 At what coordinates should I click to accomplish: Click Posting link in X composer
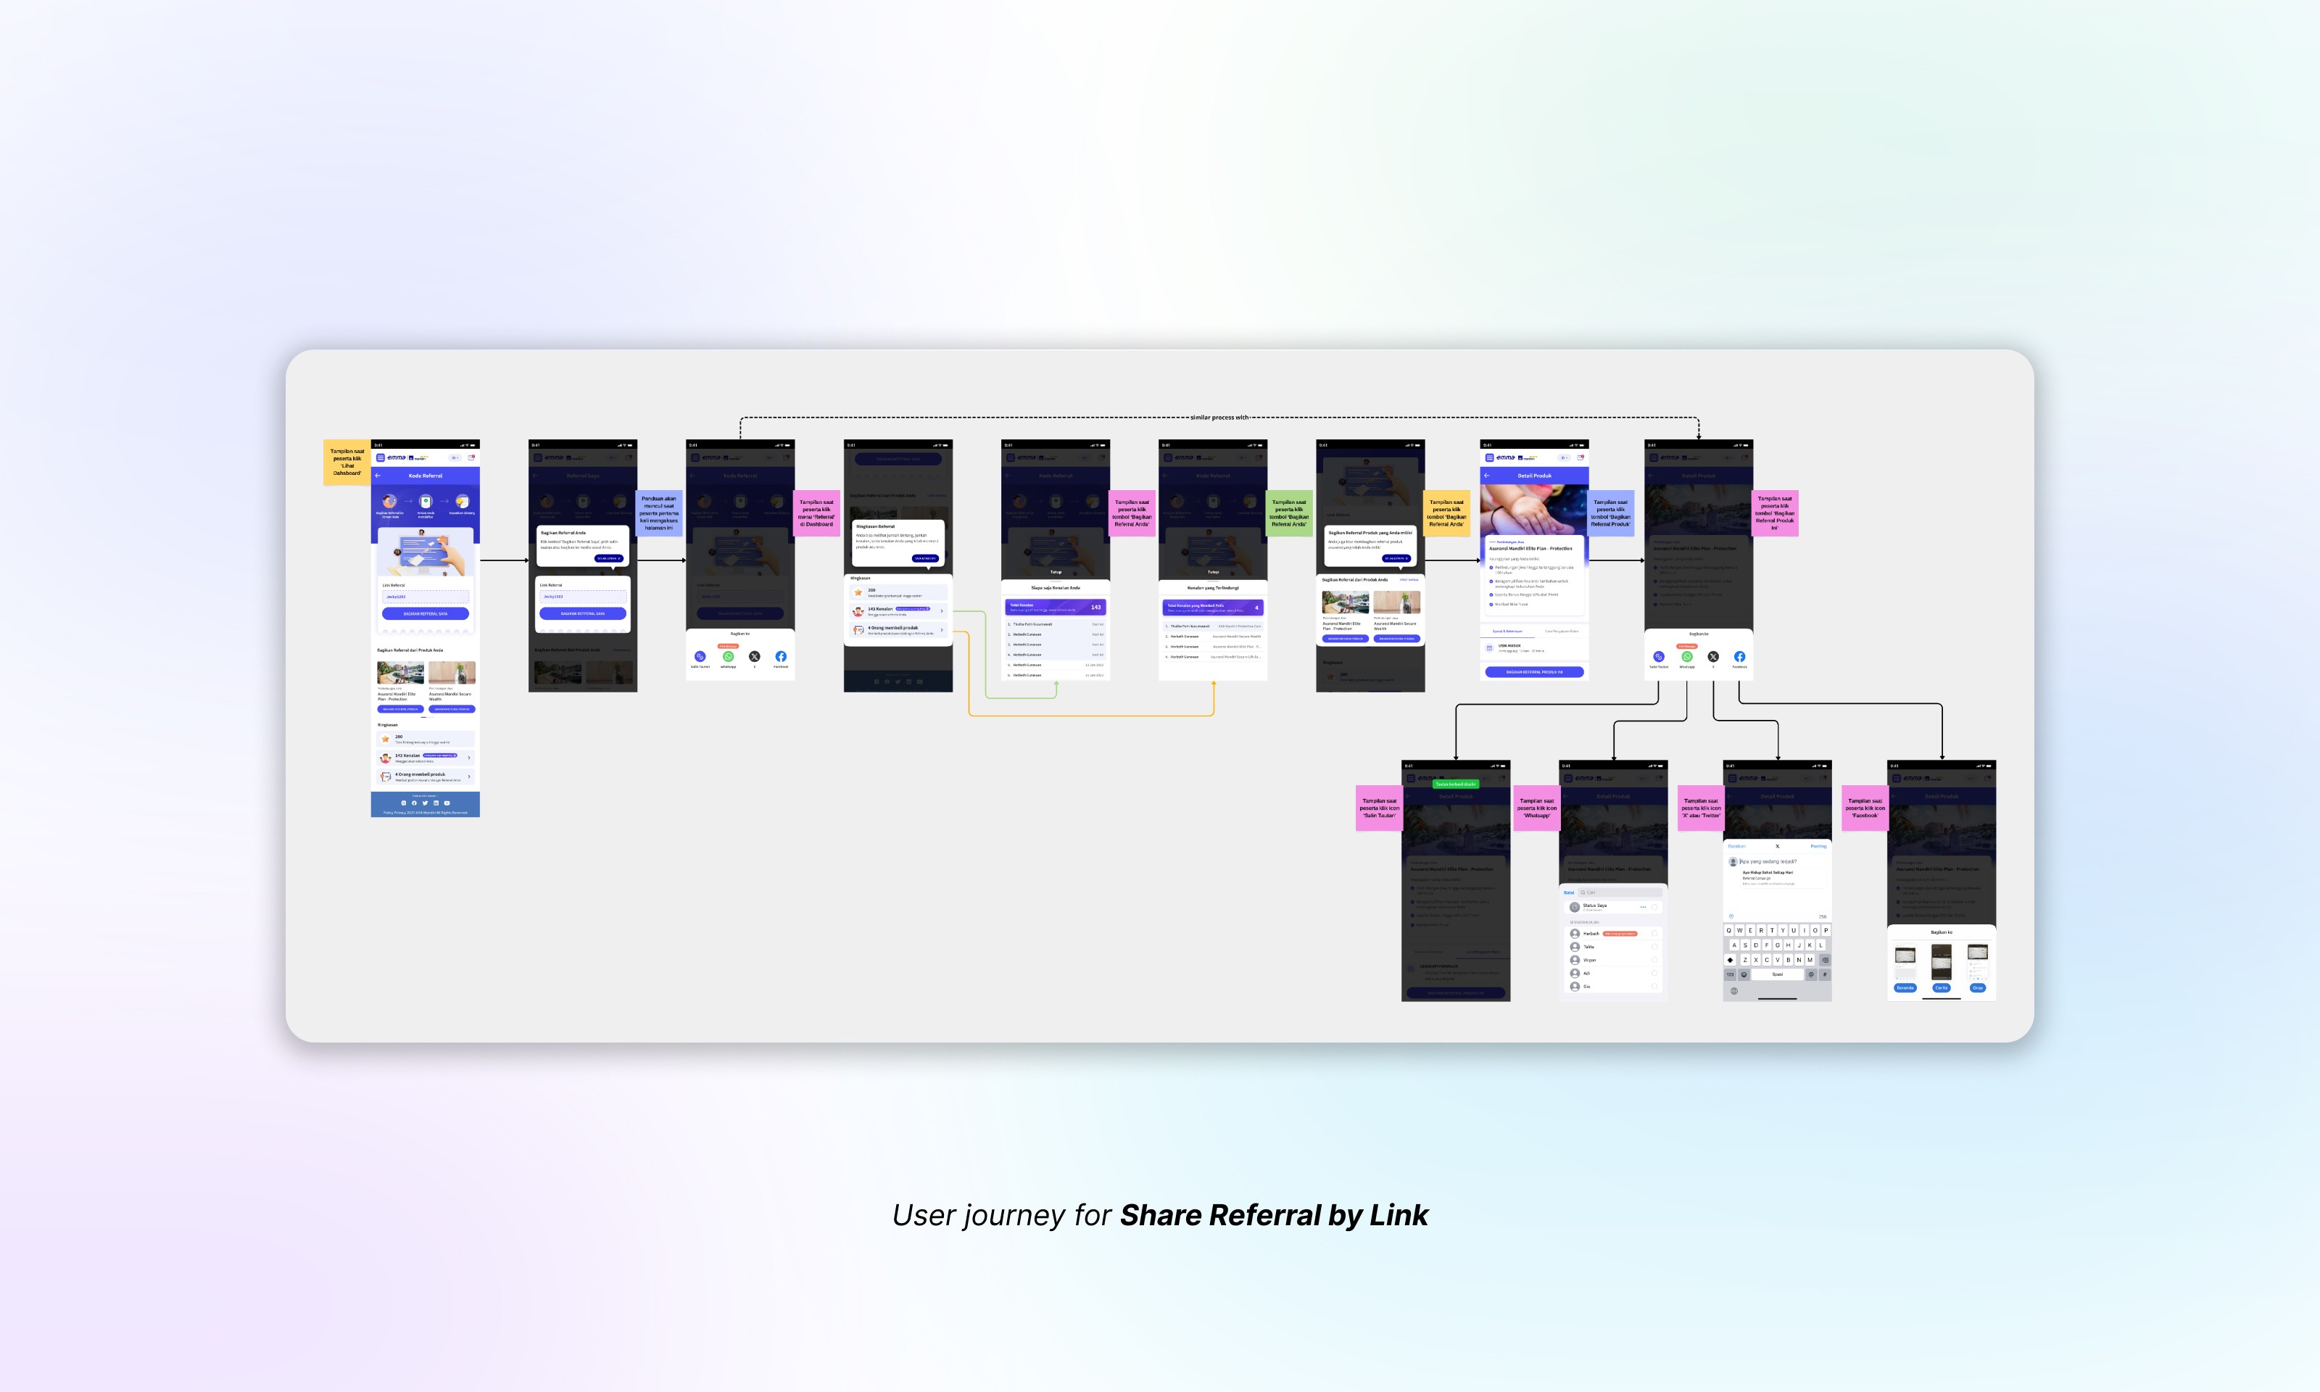point(1818,846)
